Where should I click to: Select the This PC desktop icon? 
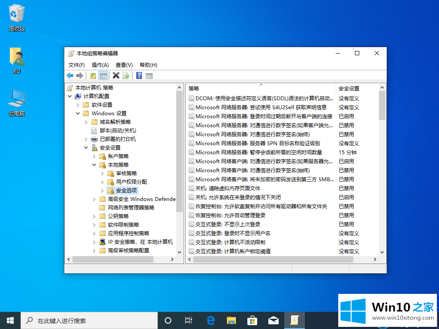[x=17, y=103]
